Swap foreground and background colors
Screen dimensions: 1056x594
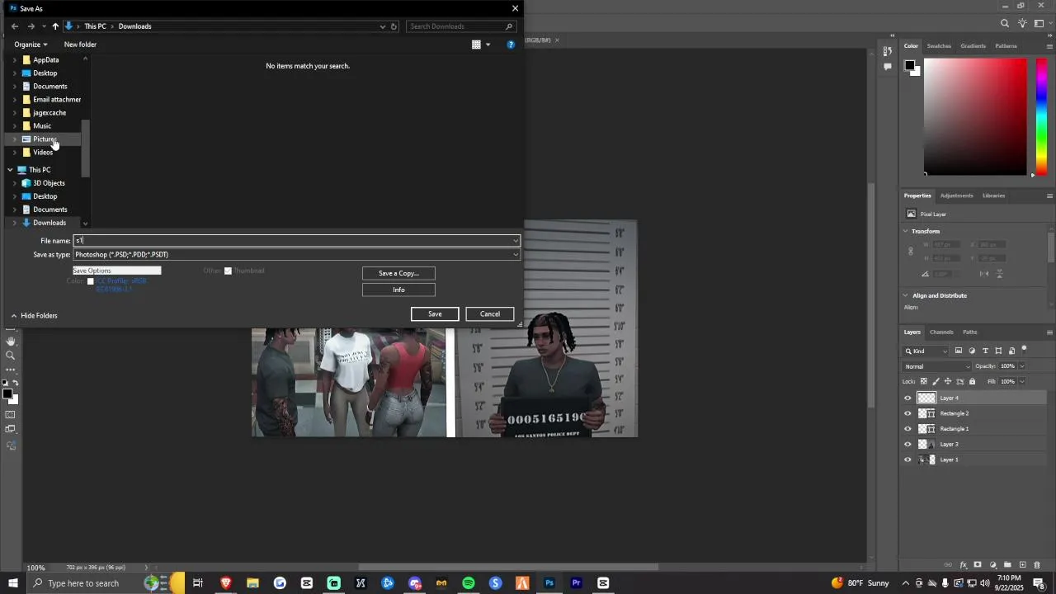[x=15, y=384]
